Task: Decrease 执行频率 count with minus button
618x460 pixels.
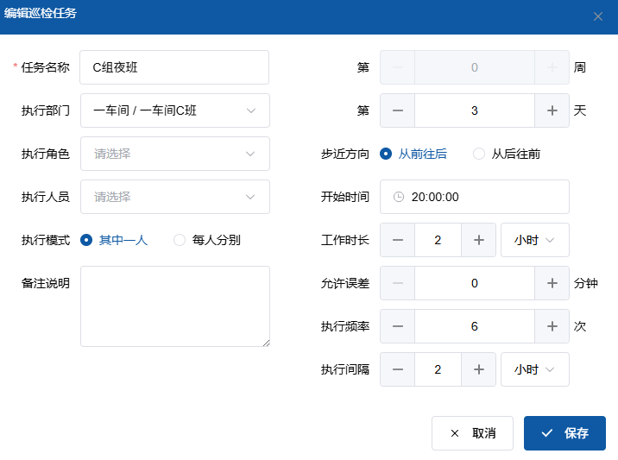Action: coord(398,326)
